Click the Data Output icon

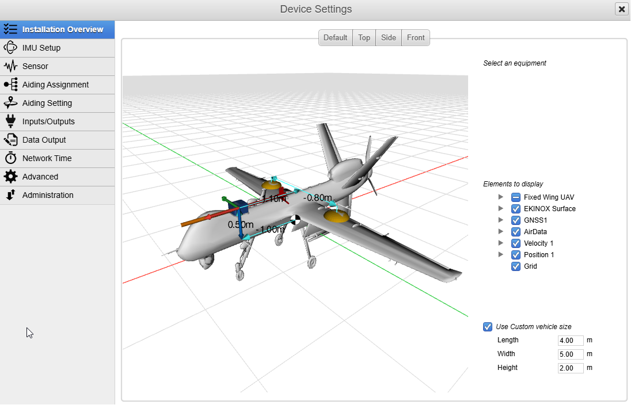11,140
